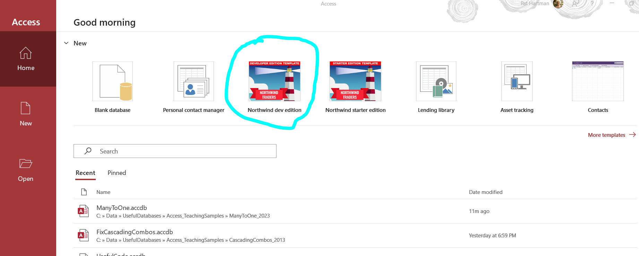This screenshot has height=256, width=639.
Task: Sort by Name column header
Action: 103,192
